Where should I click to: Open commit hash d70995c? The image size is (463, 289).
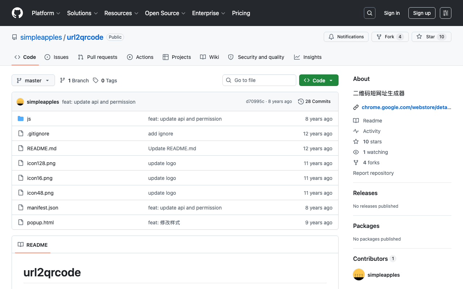click(255, 102)
